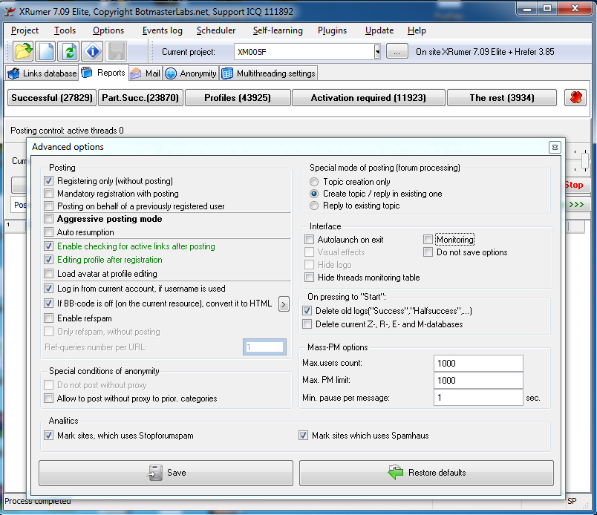
Task: Toggle Log in from current account option
Action: [48, 289]
